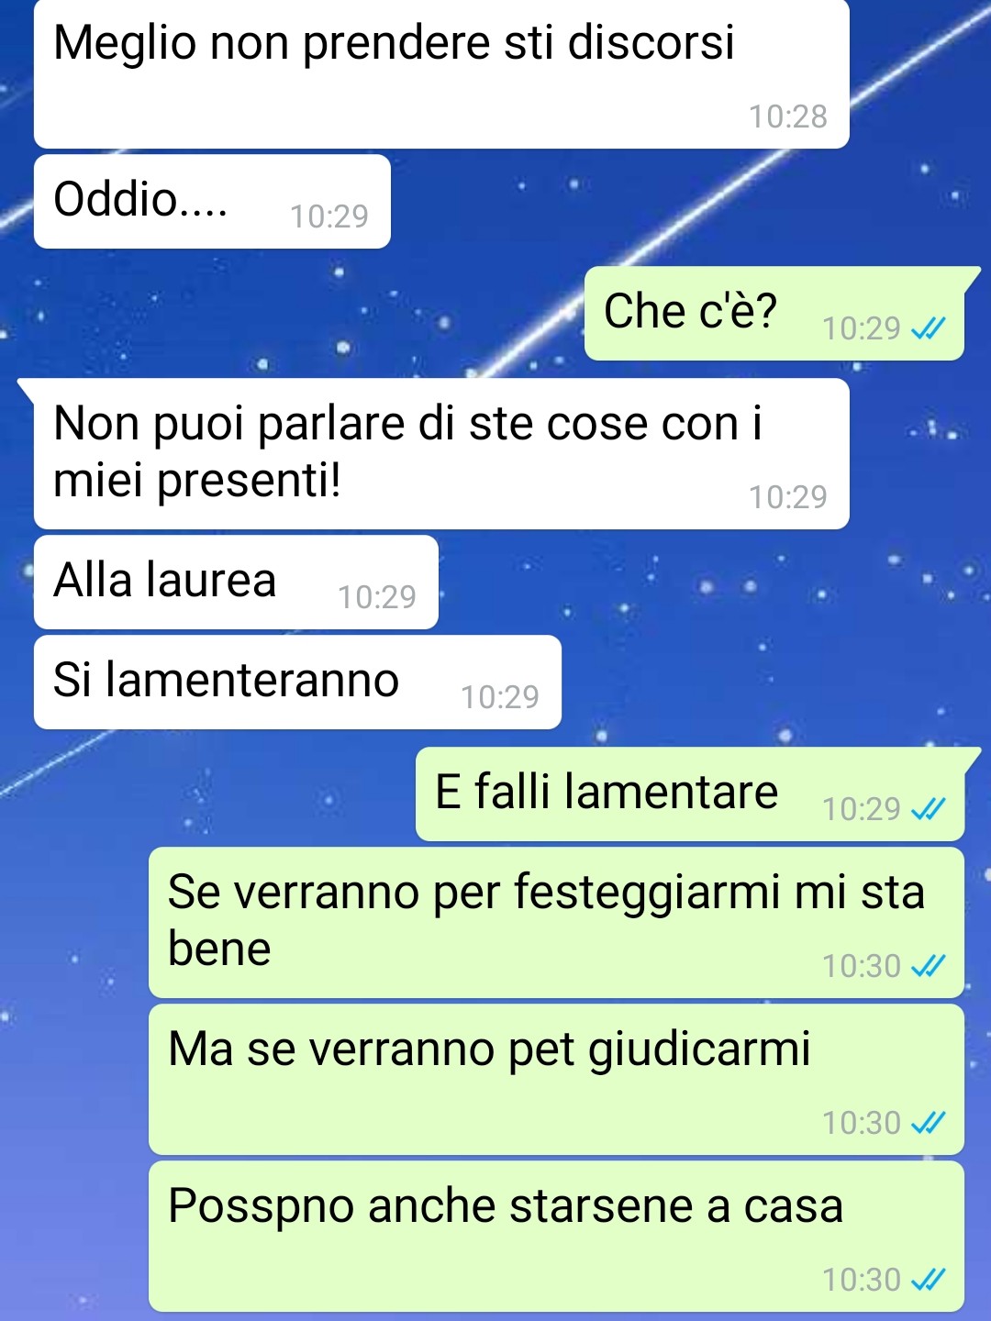Tap the double-check read receipt on 'Che c'è?'
Viewport: 991px width, 1321px height.
click(928, 328)
